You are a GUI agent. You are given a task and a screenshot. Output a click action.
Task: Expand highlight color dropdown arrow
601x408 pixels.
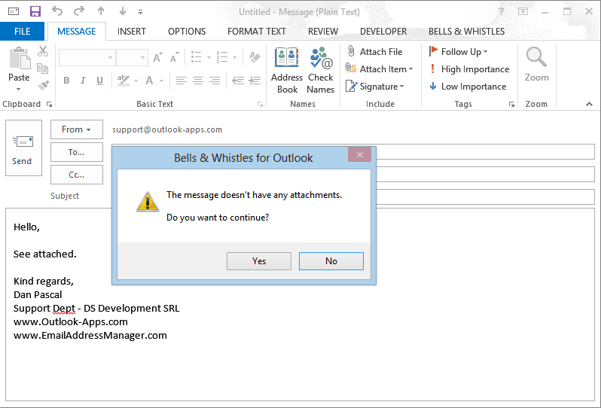(x=136, y=81)
